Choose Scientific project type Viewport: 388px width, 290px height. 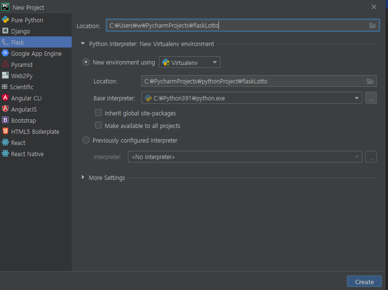pyautogui.click(x=36, y=87)
